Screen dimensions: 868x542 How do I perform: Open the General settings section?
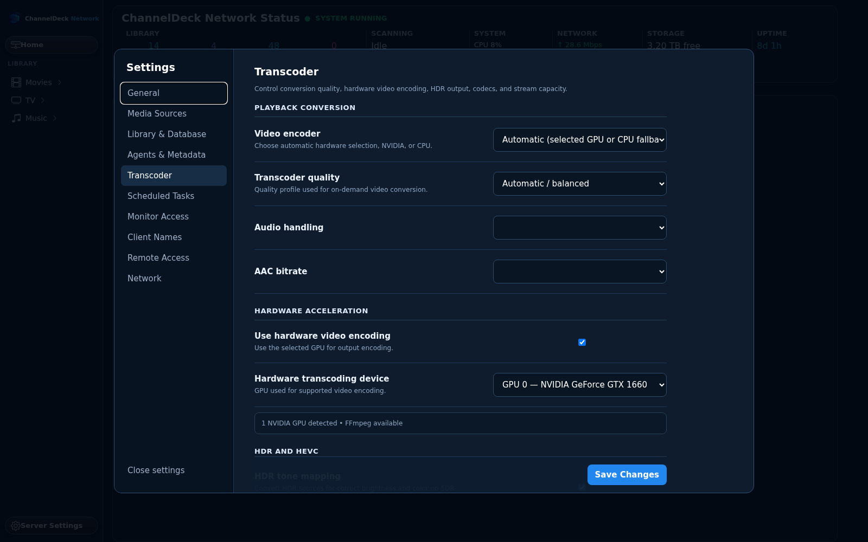(174, 93)
